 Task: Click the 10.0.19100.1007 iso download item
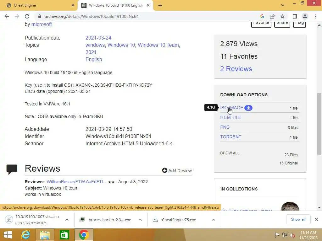point(32,219)
